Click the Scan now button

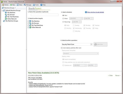100,44
